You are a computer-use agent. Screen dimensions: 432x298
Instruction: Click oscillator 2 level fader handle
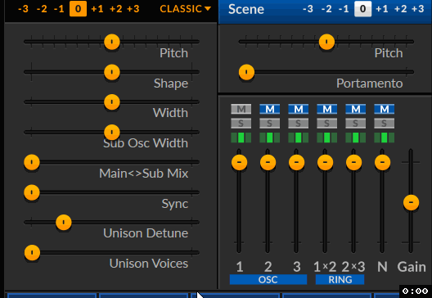[x=268, y=162]
